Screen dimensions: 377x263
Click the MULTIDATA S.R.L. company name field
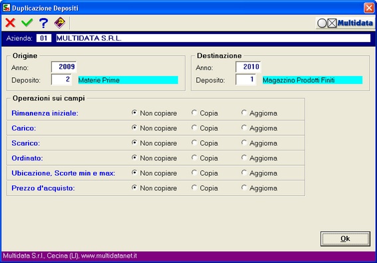tap(213, 38)
